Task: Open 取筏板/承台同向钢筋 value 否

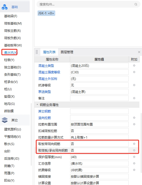Action: pyautogui.click(x=99, y=151)
